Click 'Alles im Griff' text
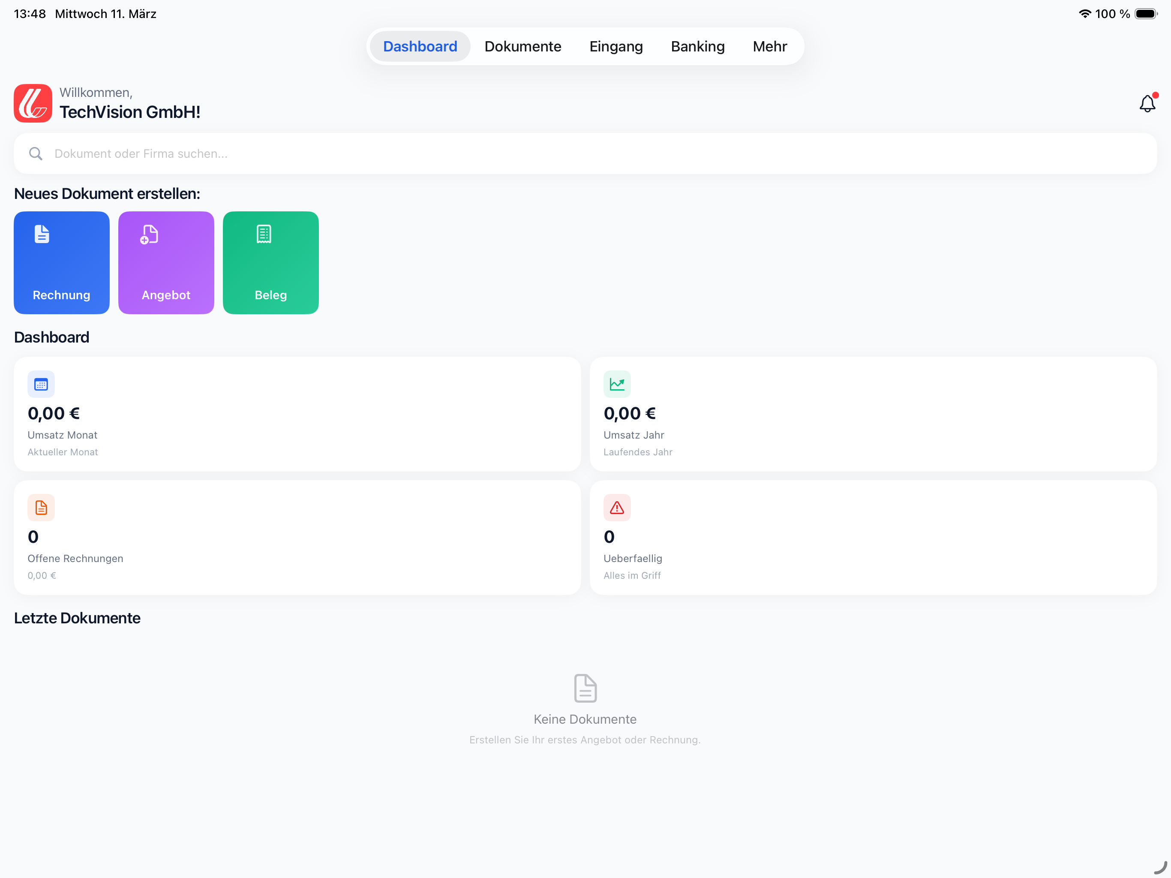Image resolution: width=1171 pixels, height=878 pixels. click(632, 576)
